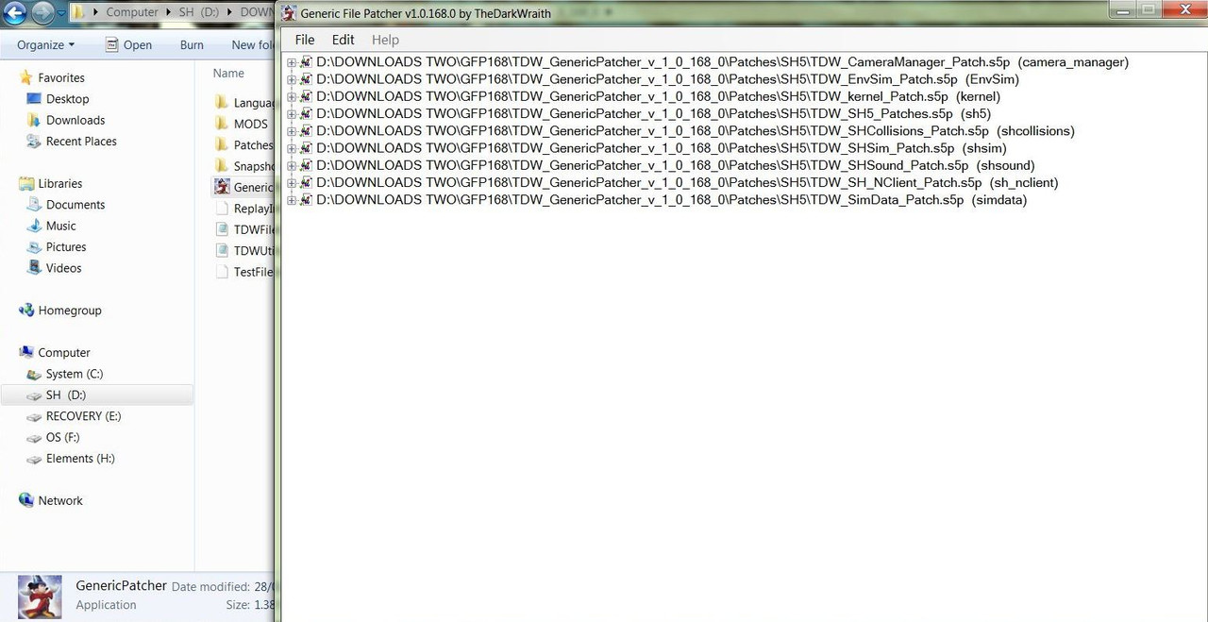Open the Organize dropdown in Explorer

point(45,44)
